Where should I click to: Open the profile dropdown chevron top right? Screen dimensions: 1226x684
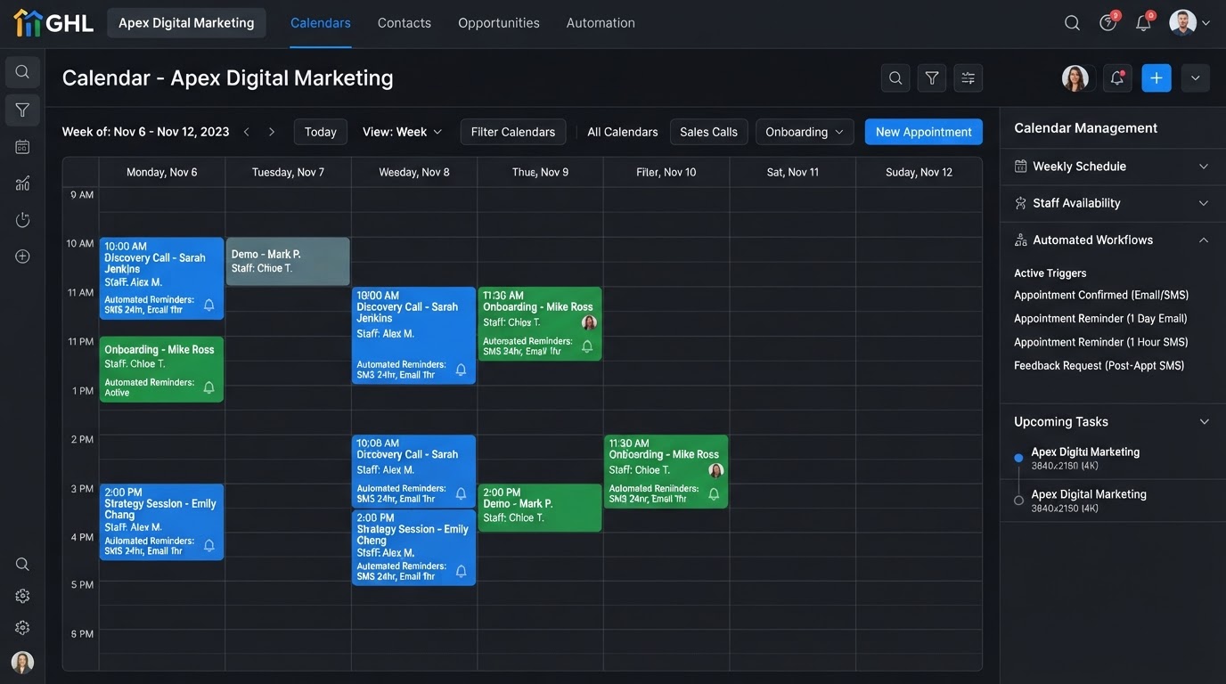pyautogui.click(x=1206, y=23)
